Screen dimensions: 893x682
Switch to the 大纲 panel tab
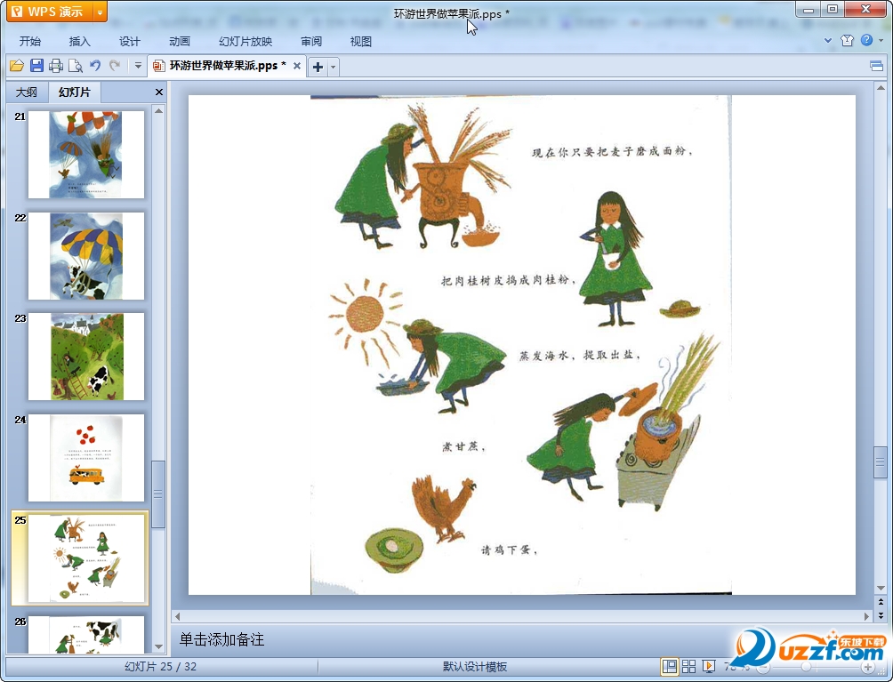click(x=26, y=92)
